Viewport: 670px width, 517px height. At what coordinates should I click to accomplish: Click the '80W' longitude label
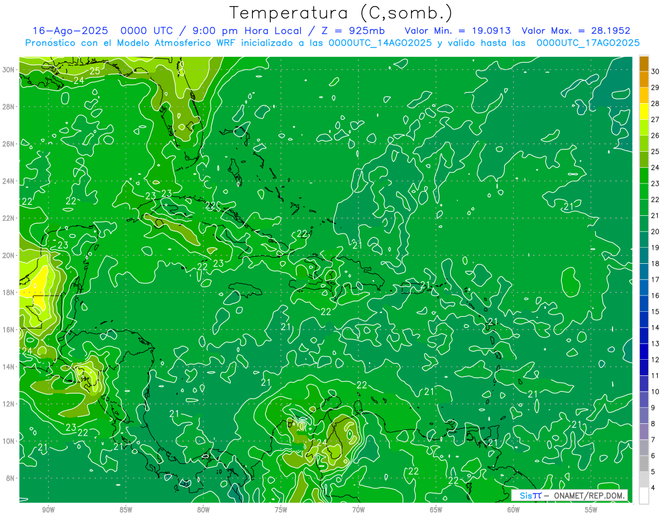203,509
